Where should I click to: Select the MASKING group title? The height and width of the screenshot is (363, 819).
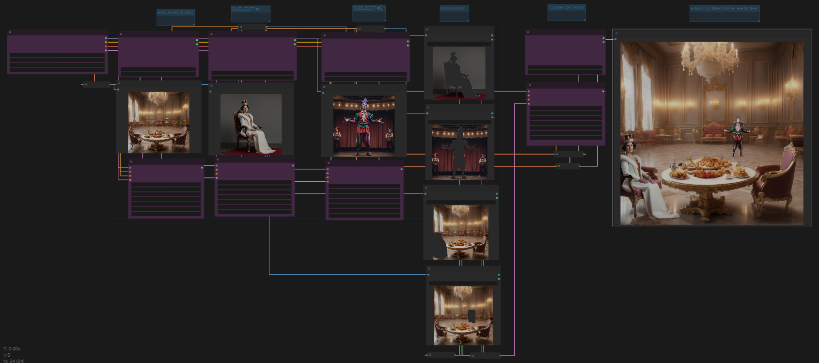point(452,9)
